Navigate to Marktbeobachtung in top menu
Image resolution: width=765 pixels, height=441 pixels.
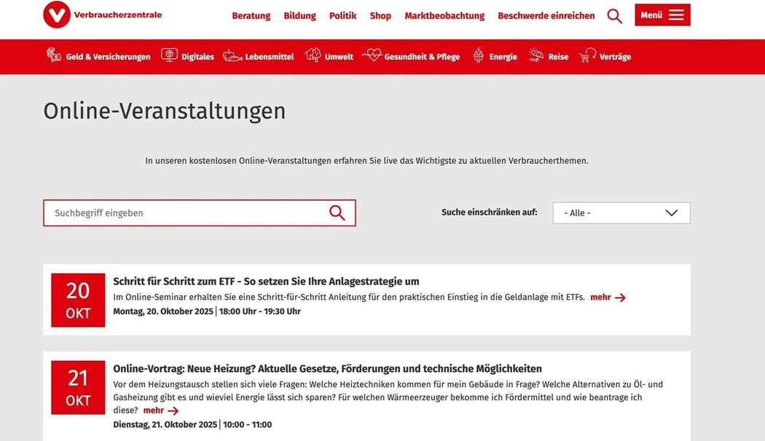tap(444, 16)
